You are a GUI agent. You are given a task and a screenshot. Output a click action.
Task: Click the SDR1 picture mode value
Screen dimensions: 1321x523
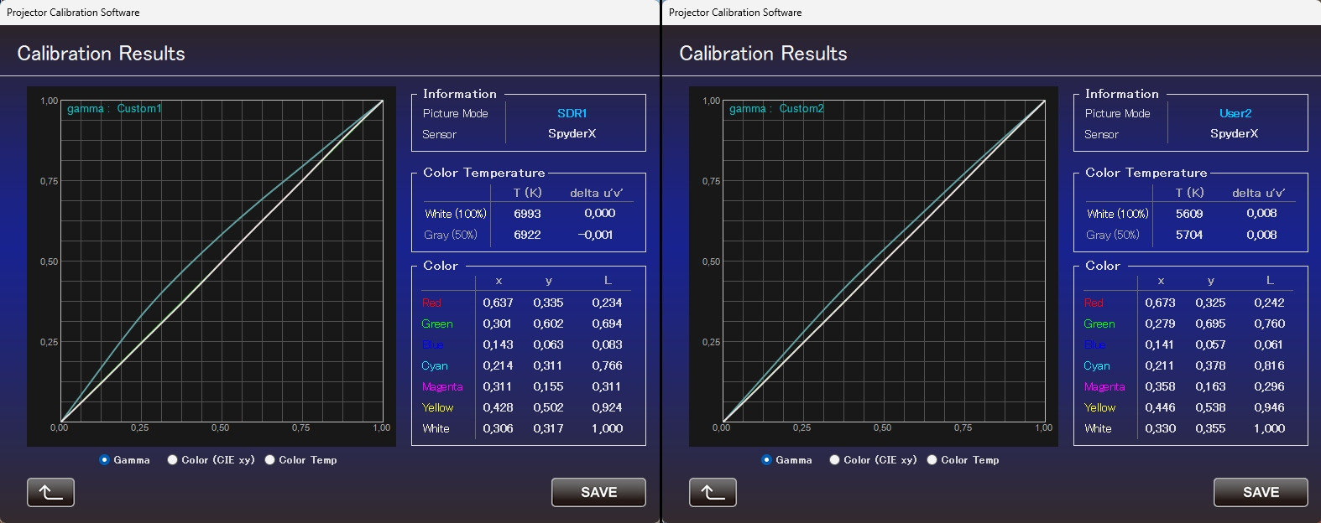pos(572,113)
